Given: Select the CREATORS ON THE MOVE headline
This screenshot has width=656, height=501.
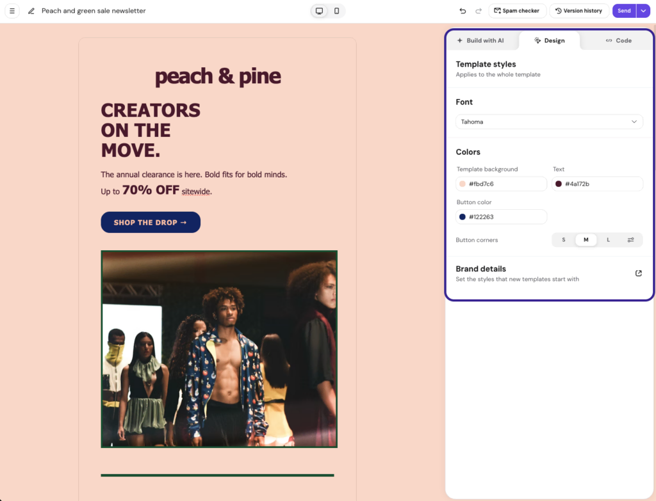Looking at the screenshot, I should tap(151, 131).
